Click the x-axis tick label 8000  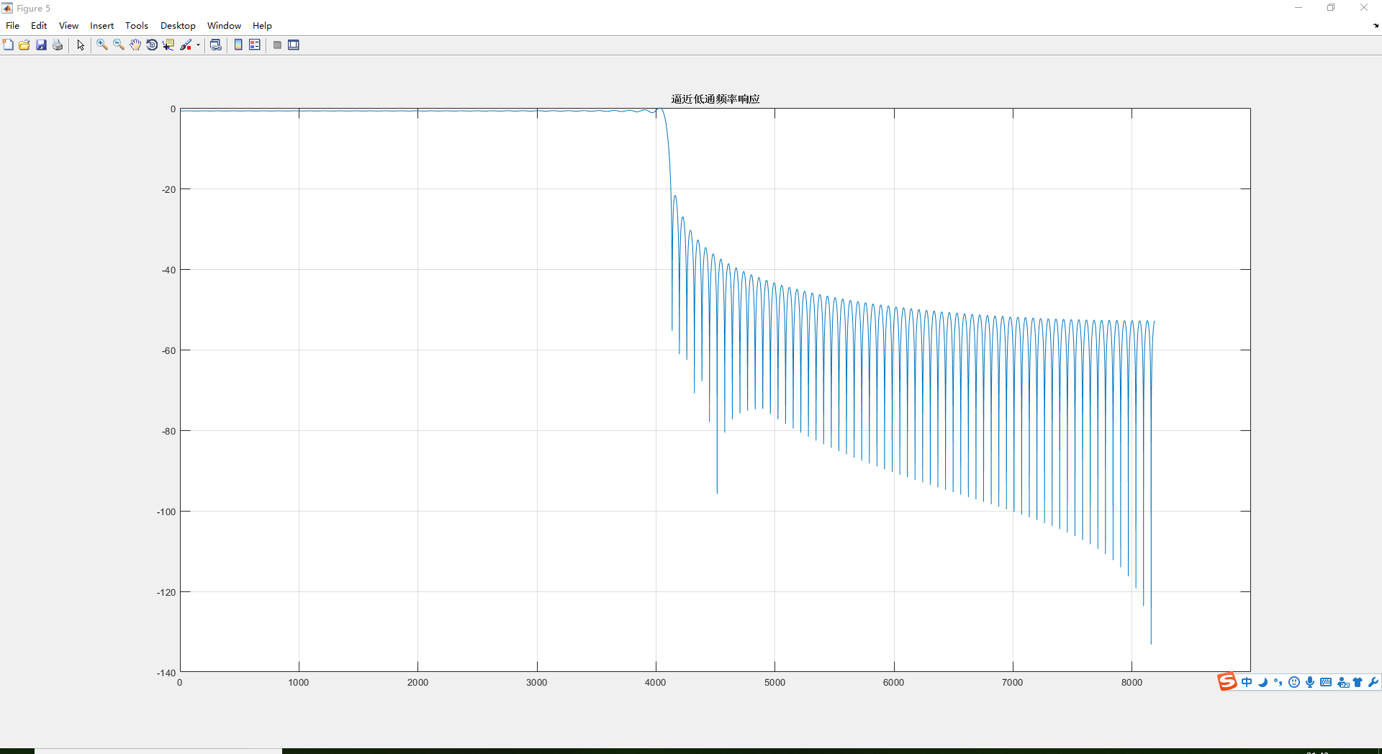click(1132, 683)
